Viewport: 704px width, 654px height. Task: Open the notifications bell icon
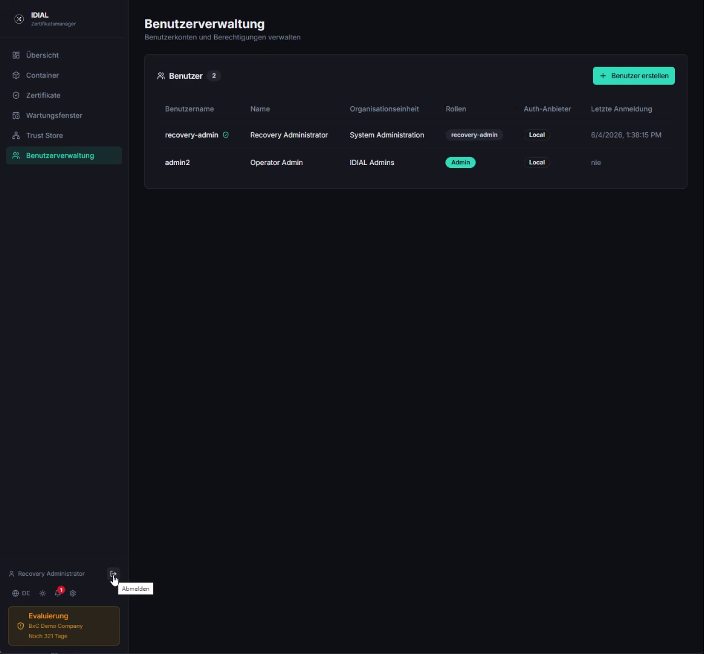(58, 593)
